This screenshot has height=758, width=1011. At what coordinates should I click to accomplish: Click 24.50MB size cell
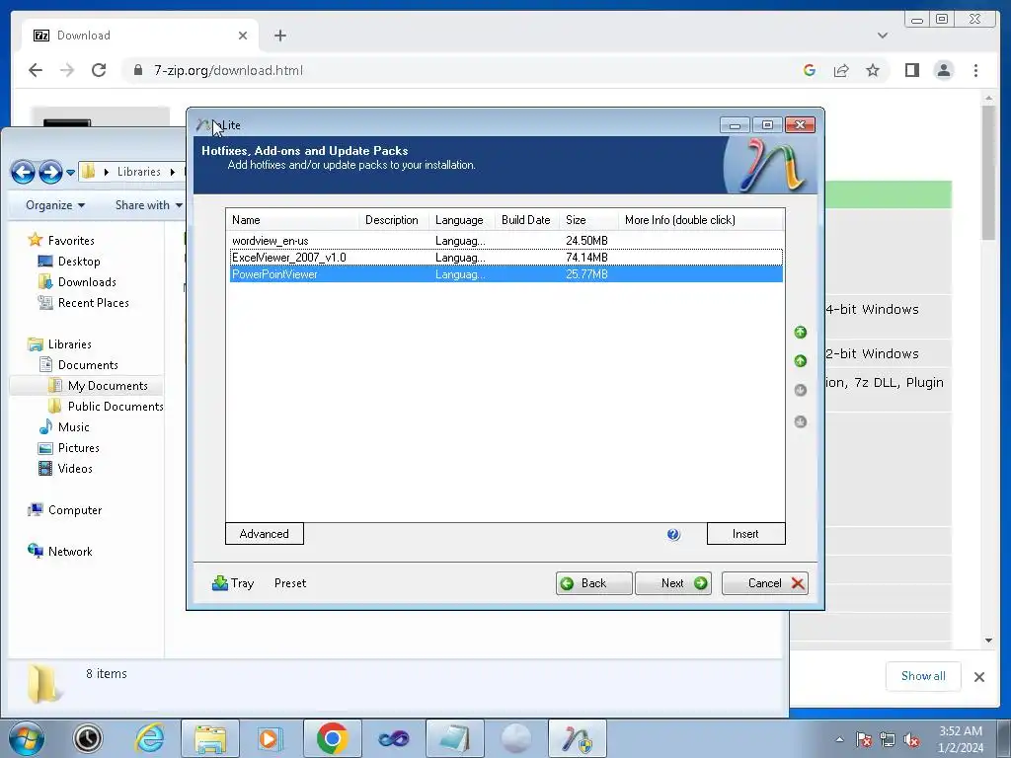tap(586, 241)
